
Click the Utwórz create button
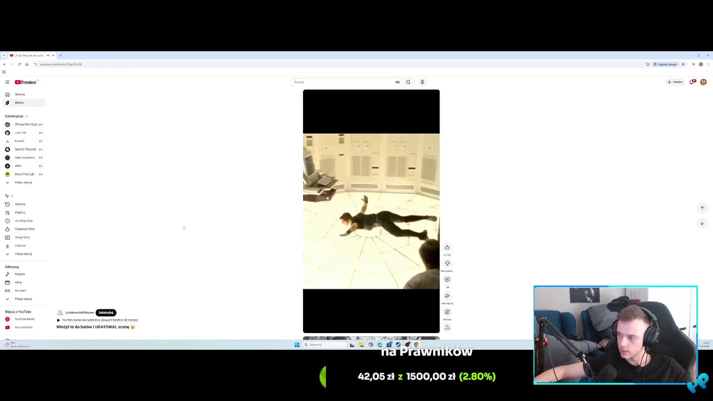[x=675, y=82]
